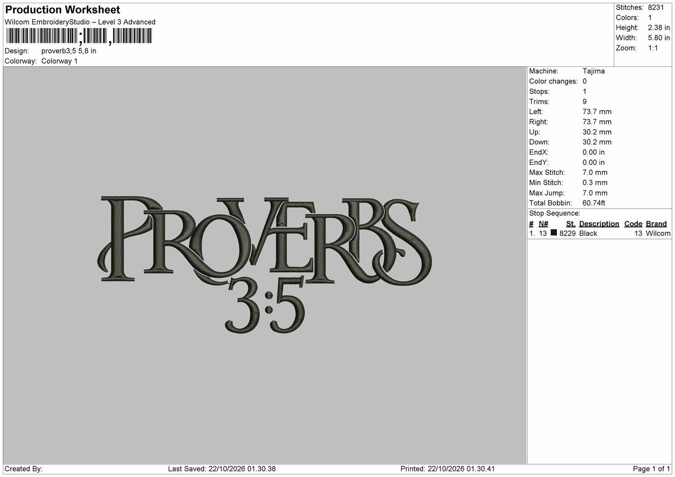This screenshot has width=675, height=477.
Task: Click the St. column header
Action: point(571,224)
